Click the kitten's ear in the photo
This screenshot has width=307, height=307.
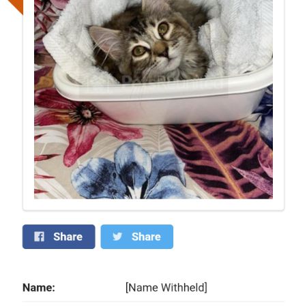[104, 40]
